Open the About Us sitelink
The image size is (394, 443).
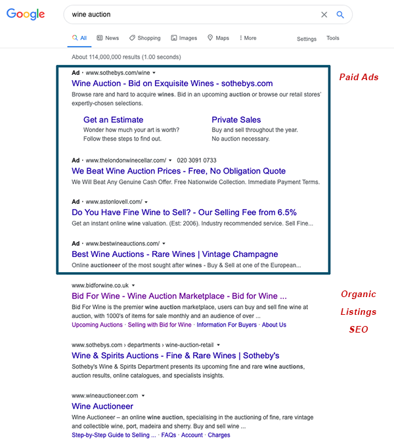click(x=274, y=325)
